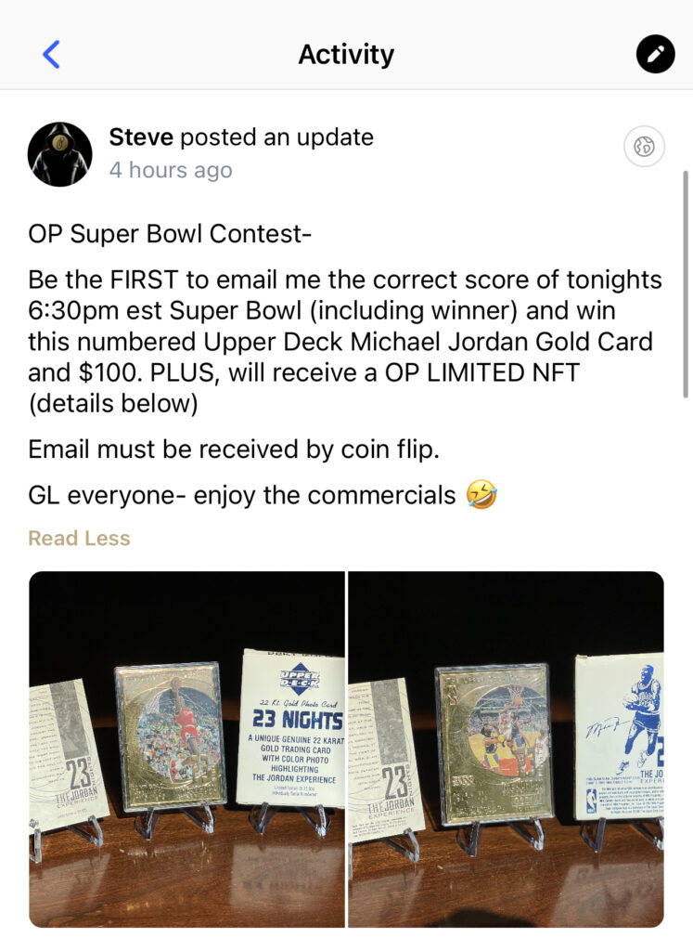Open the author name Steve

coord(141,137)
